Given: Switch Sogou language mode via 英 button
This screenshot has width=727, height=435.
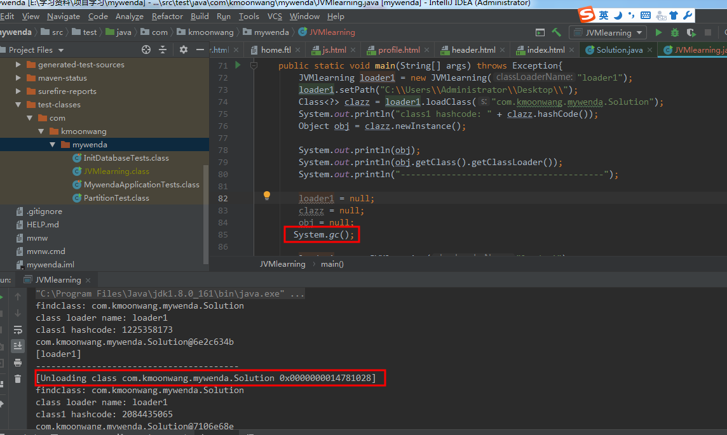Looking at the screenshot, I should point(604,15).
